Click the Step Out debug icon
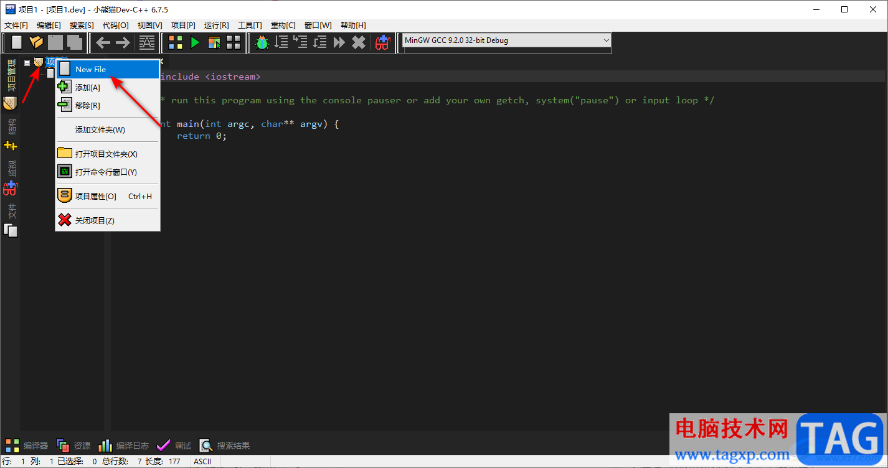 (320, 42)
